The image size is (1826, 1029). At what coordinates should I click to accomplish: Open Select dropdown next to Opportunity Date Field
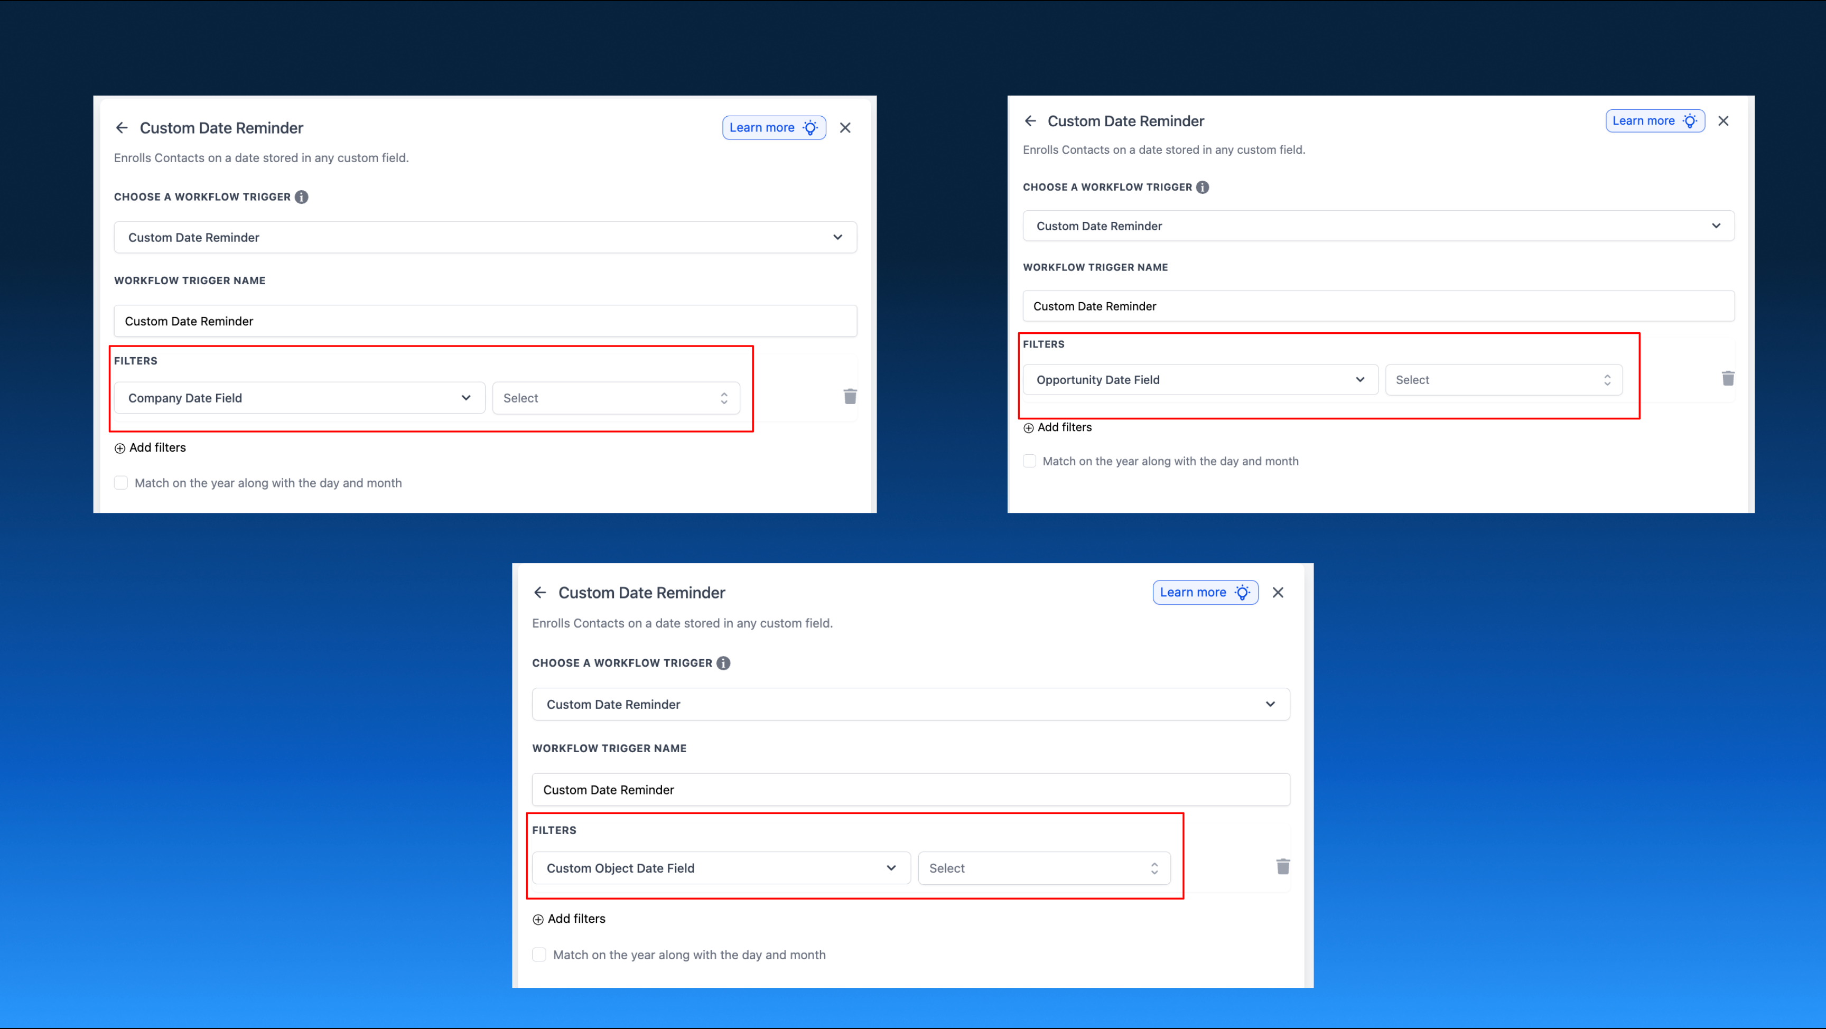(x=1503, y=380)
